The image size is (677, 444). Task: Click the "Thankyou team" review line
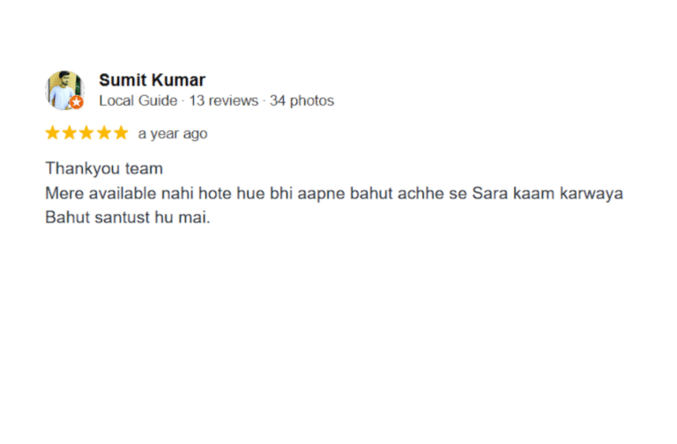(x=104, y=169)
